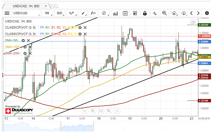
Task: Open the hamburger main menu
Action: point(7,13)
